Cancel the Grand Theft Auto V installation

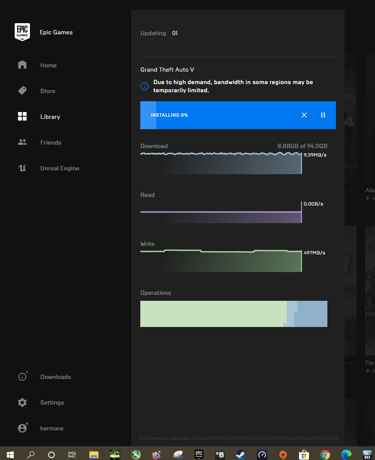tap(304, 115)
